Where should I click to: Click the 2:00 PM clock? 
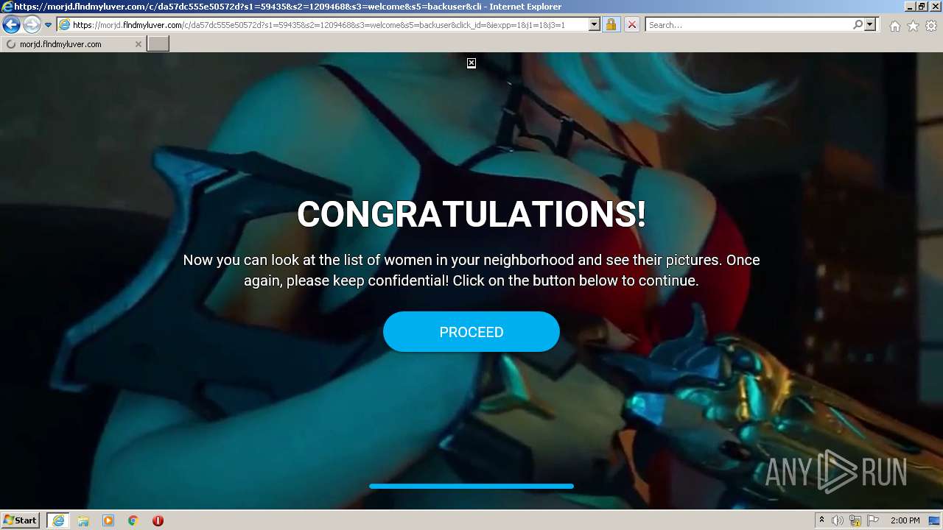(x=905, y=520)
